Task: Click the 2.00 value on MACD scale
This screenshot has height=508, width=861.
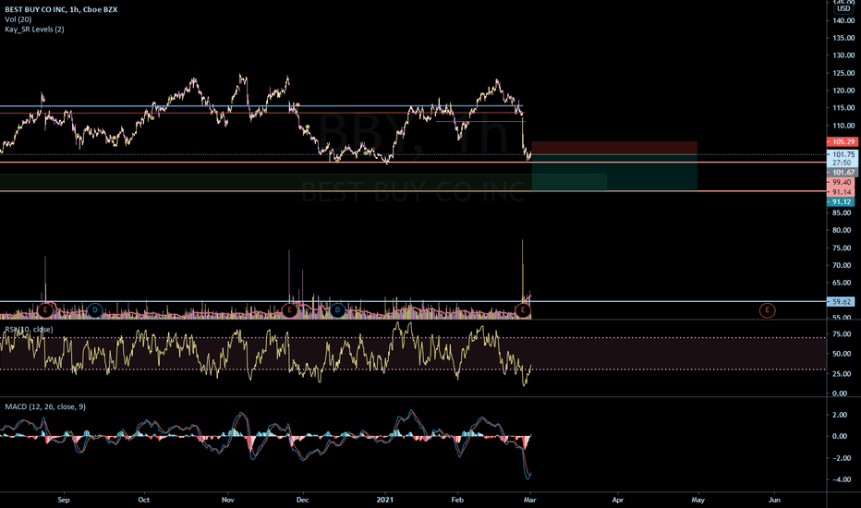Action: (x=840, y=415)
